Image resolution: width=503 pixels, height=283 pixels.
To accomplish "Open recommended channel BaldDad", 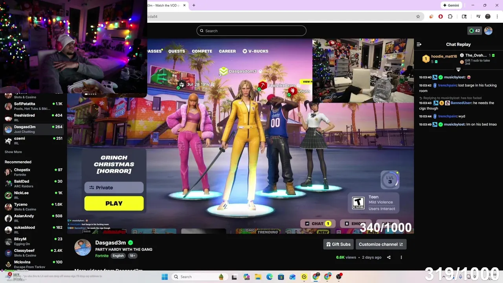I will [x=33, y=184].
